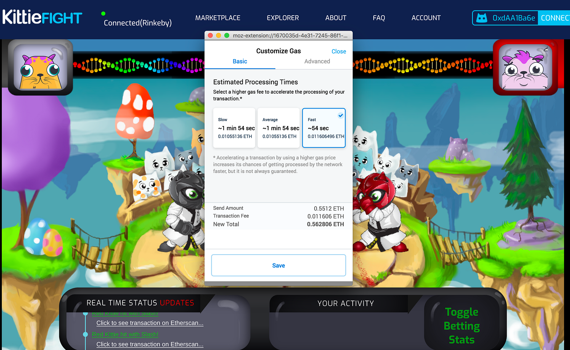
Task: Open the lower Etherscan transaction link
Action: tap(150, 344)
